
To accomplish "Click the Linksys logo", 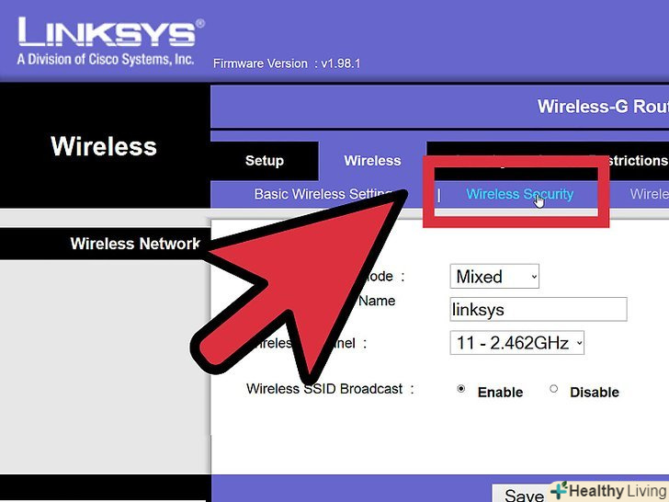I will pyautogui.click(x=110, y=42).
